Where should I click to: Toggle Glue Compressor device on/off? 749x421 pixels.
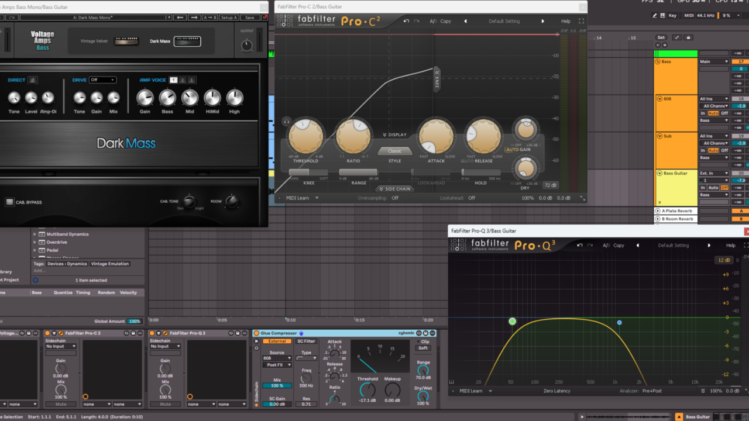coord(256,333)
